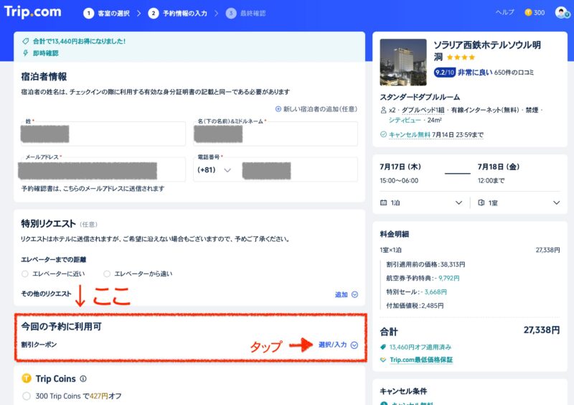The width and height of the screenshot is (574, 405).
Task: Click the Trip Coins info icon
Action: tap(83, 378)
